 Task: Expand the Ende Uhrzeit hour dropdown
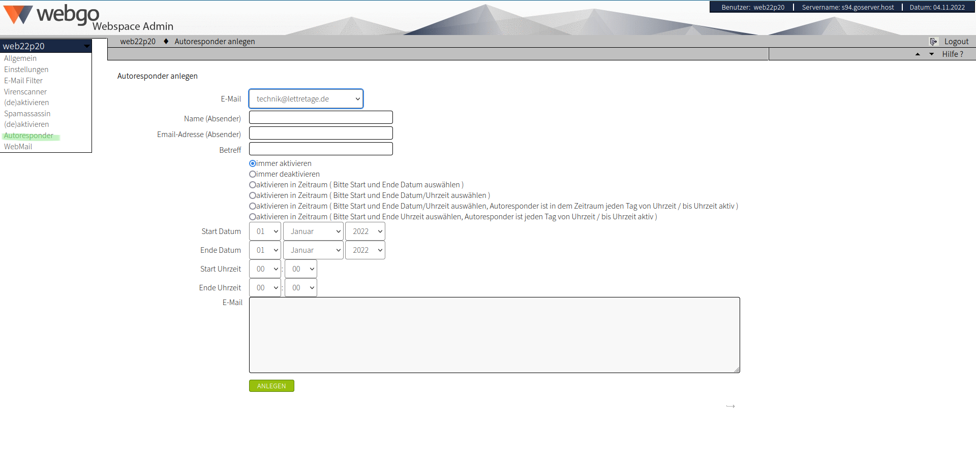pos(265,288)
